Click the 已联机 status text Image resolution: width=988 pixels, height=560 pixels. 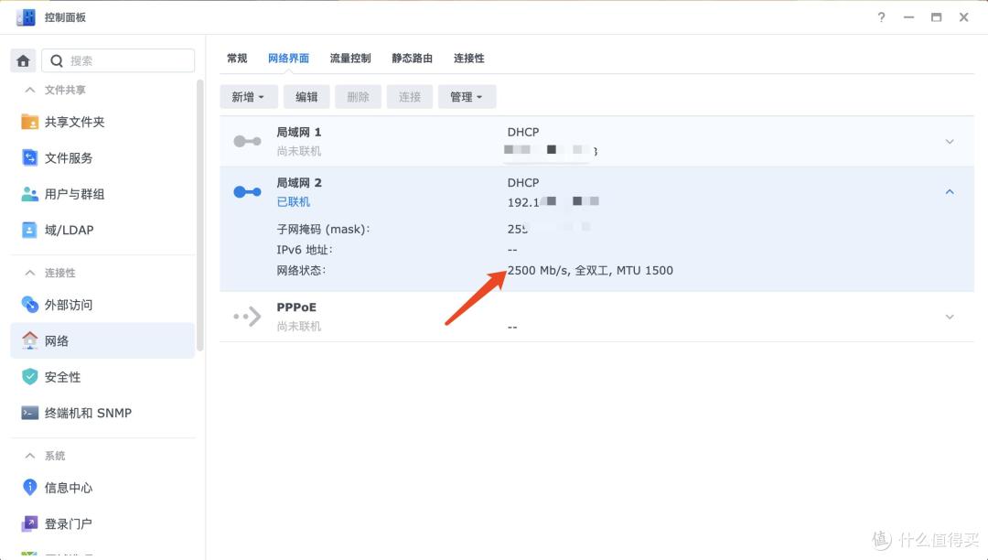click(293, 201)
